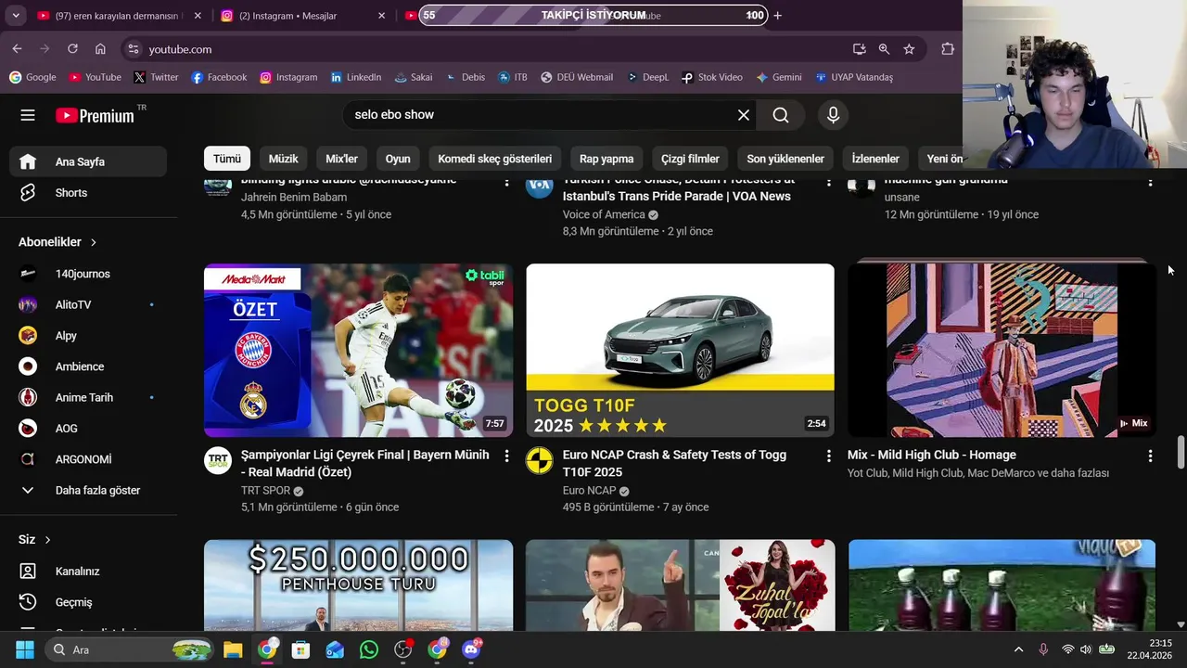The width and height of the screenshot is (1187, 668).
Task: Open options menu for Mild High Club mix
Action: tap(1150, 456)
